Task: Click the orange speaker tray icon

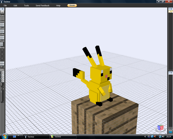Action: pos(155,137)
